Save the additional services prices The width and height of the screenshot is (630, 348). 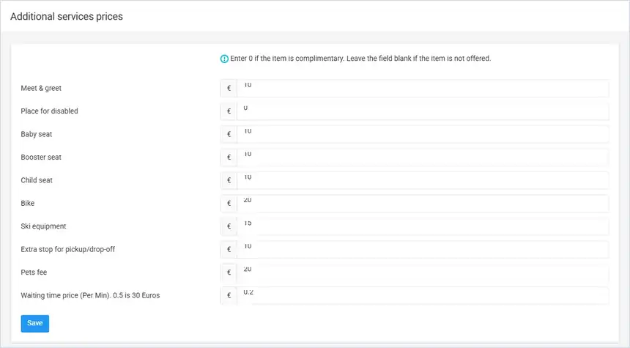coord(35,324)
